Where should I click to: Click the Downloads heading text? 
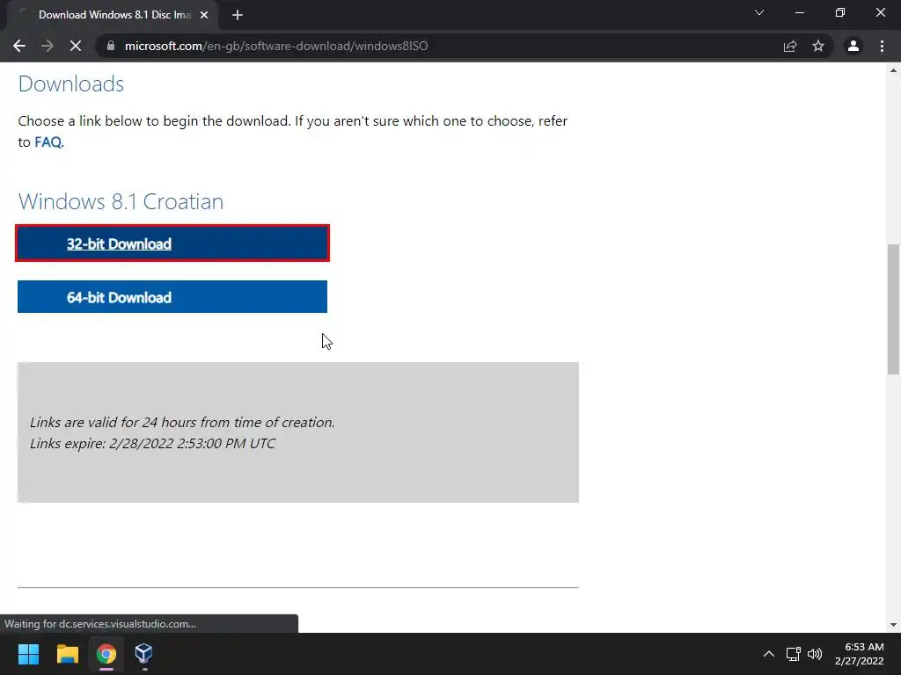point(70,83)
